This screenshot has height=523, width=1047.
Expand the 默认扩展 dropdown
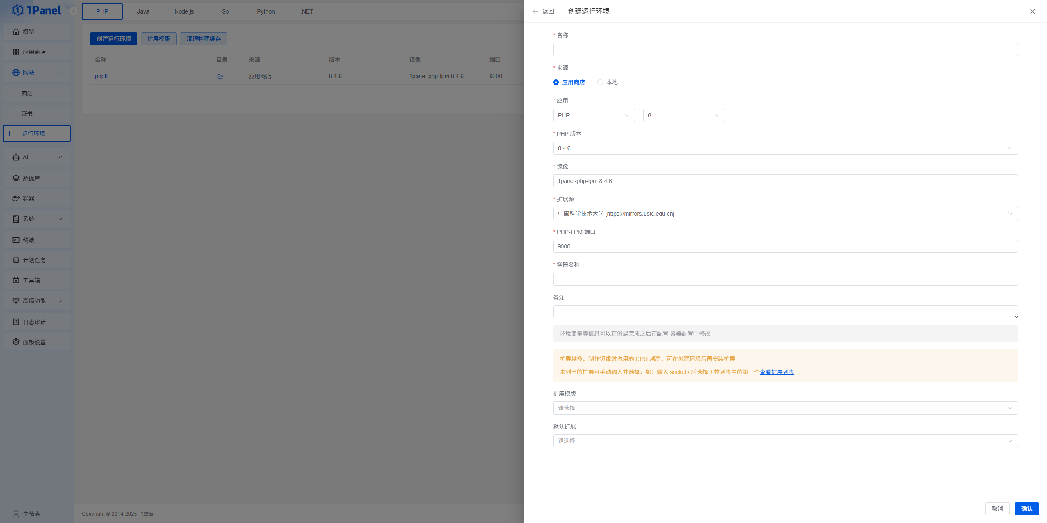[784, 441]
